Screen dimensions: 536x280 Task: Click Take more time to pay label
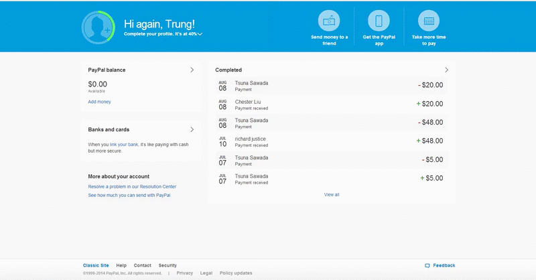point(429,40)
